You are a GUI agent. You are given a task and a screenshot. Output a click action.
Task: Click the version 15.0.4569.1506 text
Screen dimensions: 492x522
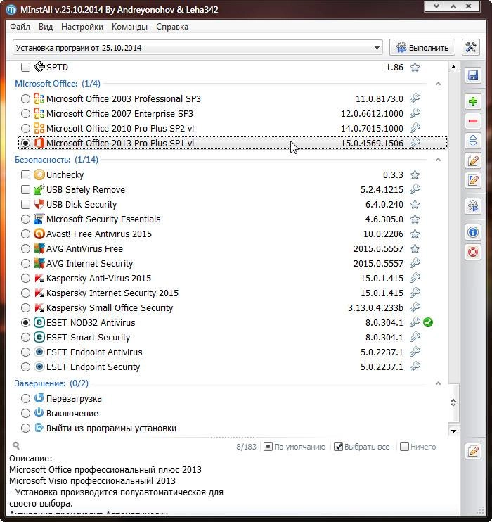click(372, 143)
